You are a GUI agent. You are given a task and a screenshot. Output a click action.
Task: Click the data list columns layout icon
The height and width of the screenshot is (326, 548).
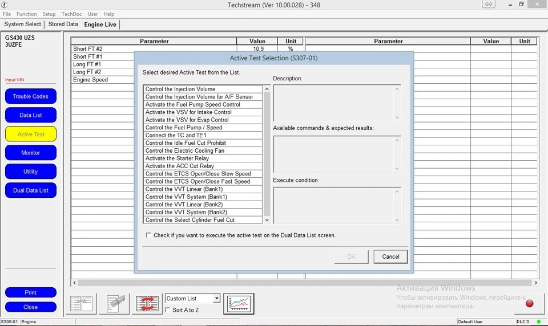[x=82, y=304]
